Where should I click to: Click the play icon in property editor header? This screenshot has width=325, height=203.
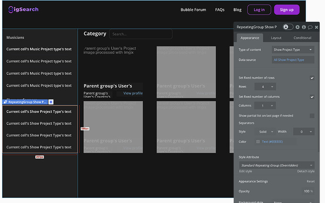pyautogui.click(x=297, y=27)
